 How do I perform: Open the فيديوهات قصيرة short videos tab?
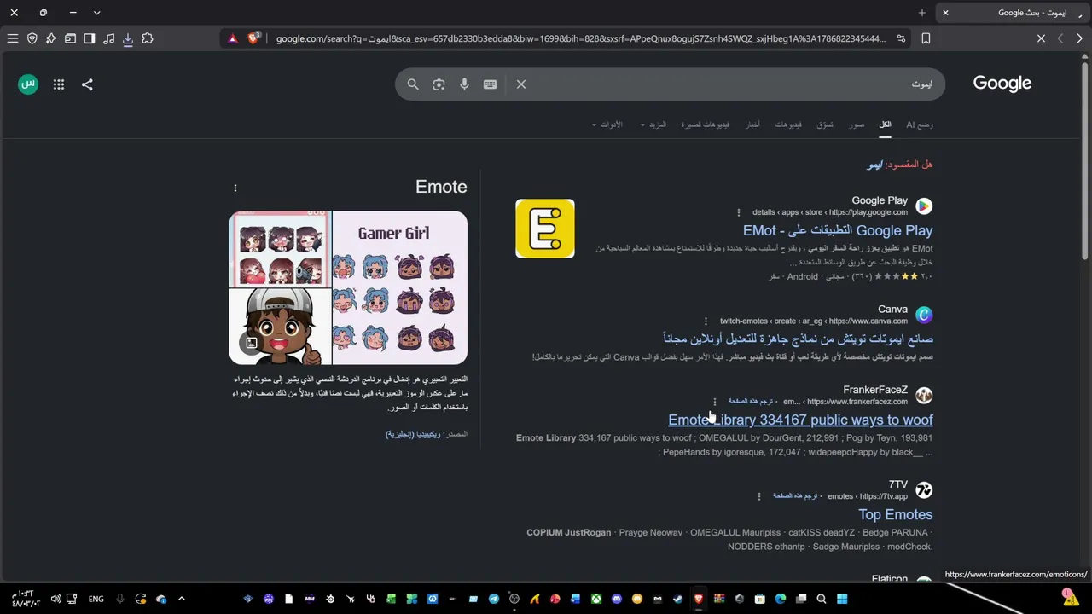[706, 125]
